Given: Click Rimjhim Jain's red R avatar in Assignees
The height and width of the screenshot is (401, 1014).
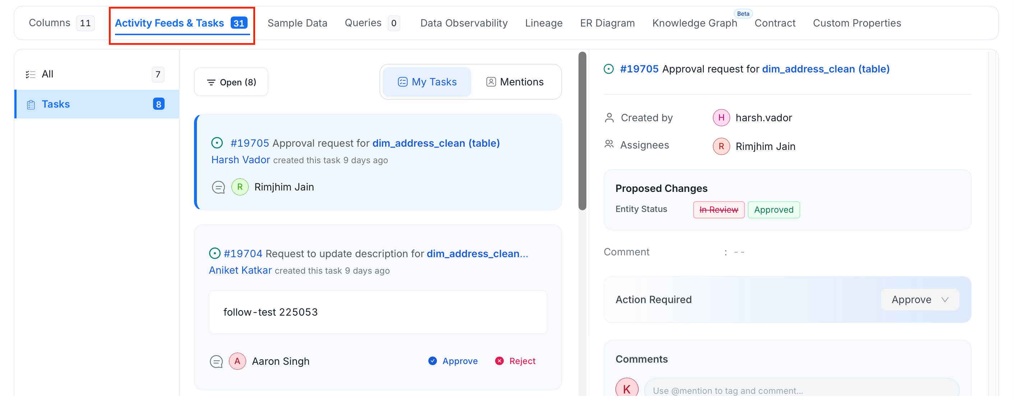Looking at the screenshot, I should pyautogui.click(x=721, y=146).
